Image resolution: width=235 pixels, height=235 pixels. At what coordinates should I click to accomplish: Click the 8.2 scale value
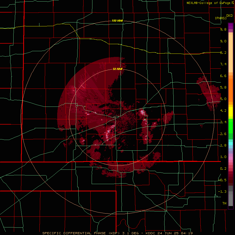coord(223,52)
